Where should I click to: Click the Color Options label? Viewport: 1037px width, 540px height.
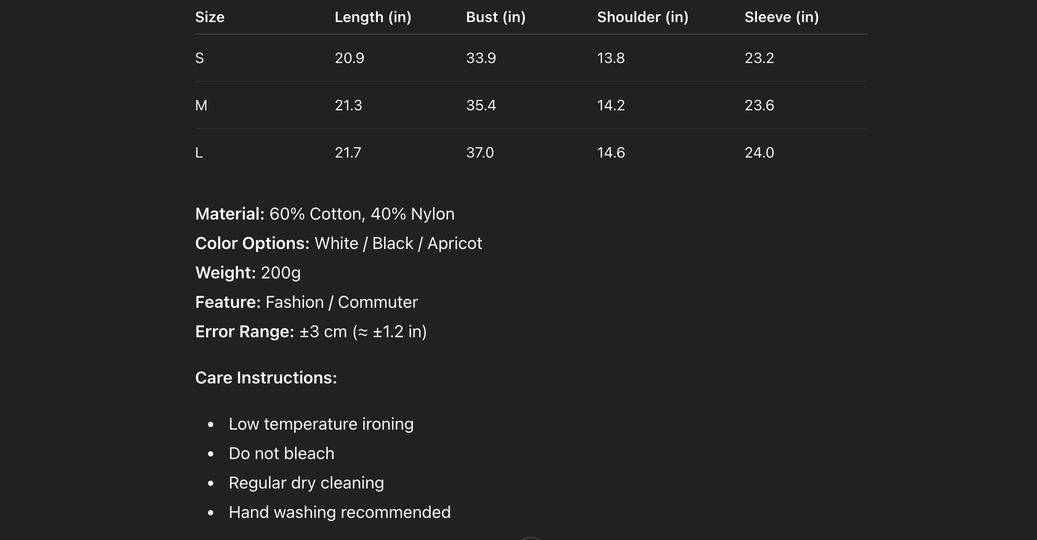[252, 244]
